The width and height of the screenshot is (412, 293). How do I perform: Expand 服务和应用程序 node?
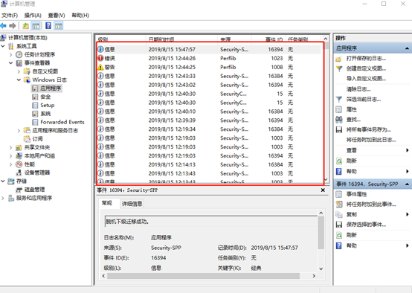click(x=3, y=198)
